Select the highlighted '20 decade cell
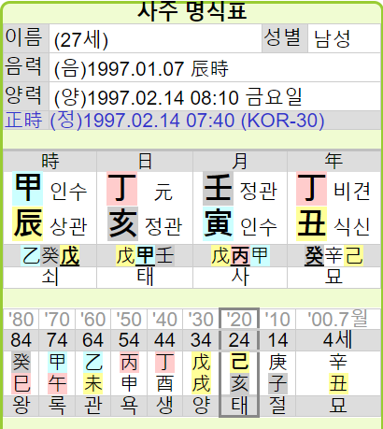Screen dimensions: 383x429 point(239,320)
